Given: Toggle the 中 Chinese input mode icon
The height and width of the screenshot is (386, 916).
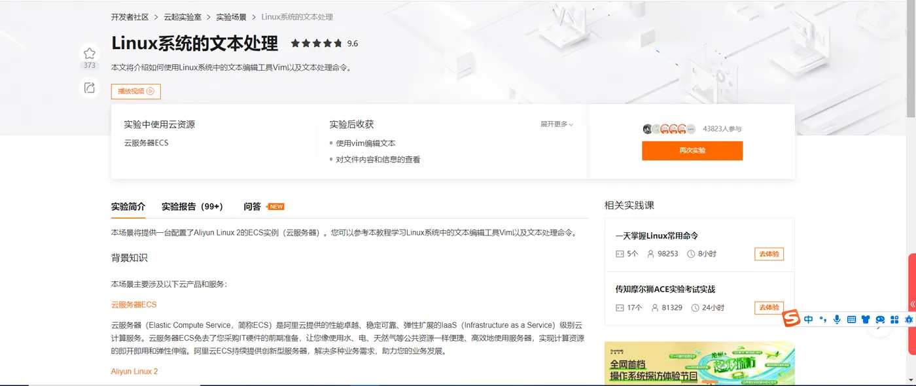Looking at the screenshot, I should click(809, 319).
